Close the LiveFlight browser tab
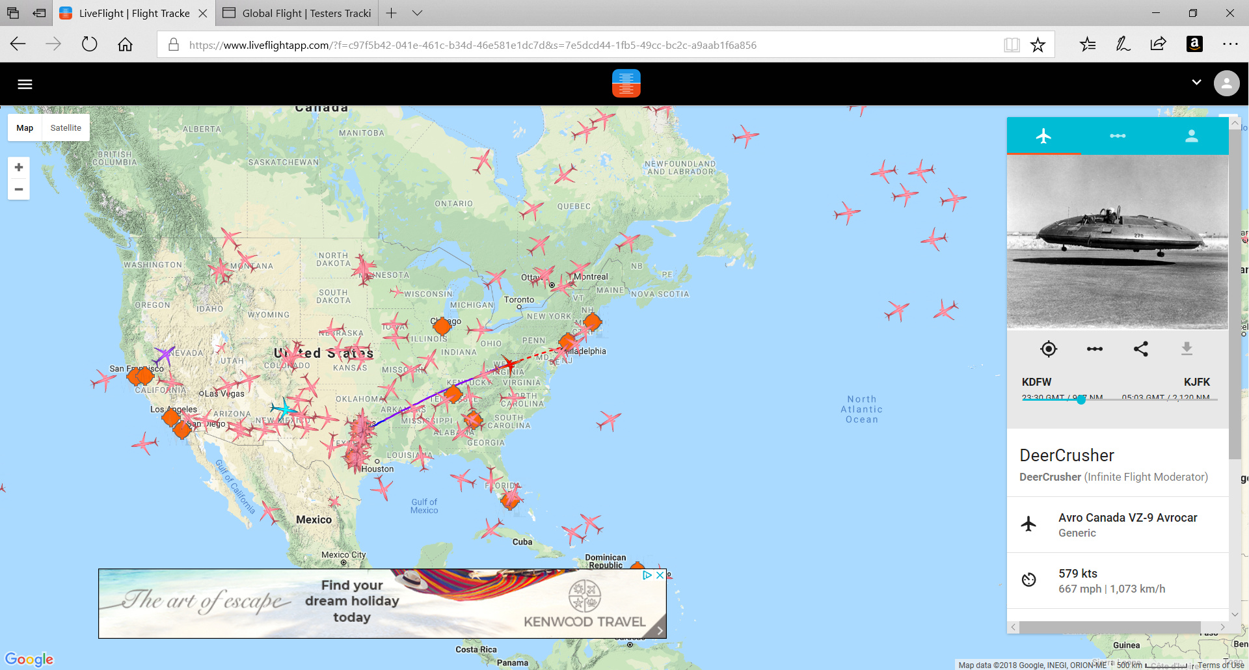Screen dimensions: 1249x670 pos(202,13)
